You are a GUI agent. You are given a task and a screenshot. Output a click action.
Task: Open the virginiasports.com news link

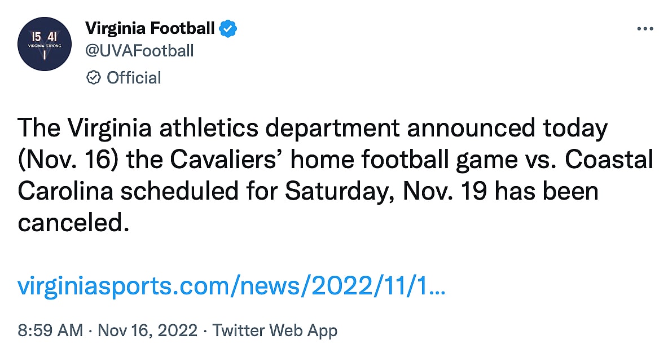pos(232,288)
